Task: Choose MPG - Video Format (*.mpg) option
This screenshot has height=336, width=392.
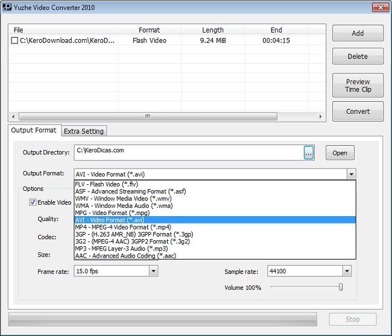Action: coord(215,213)
